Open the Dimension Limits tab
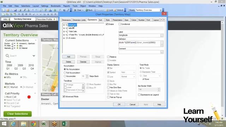 coord(79,20)
